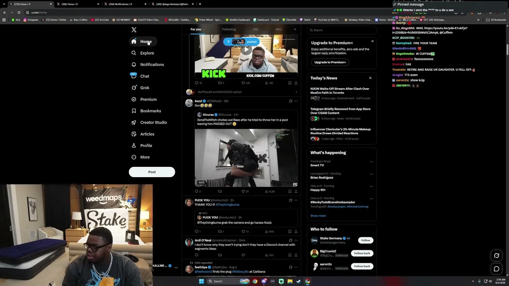Open the @Treylivingburna mention link
The width and height of the screenshot is (509, 286).
(x=227, y=205)
